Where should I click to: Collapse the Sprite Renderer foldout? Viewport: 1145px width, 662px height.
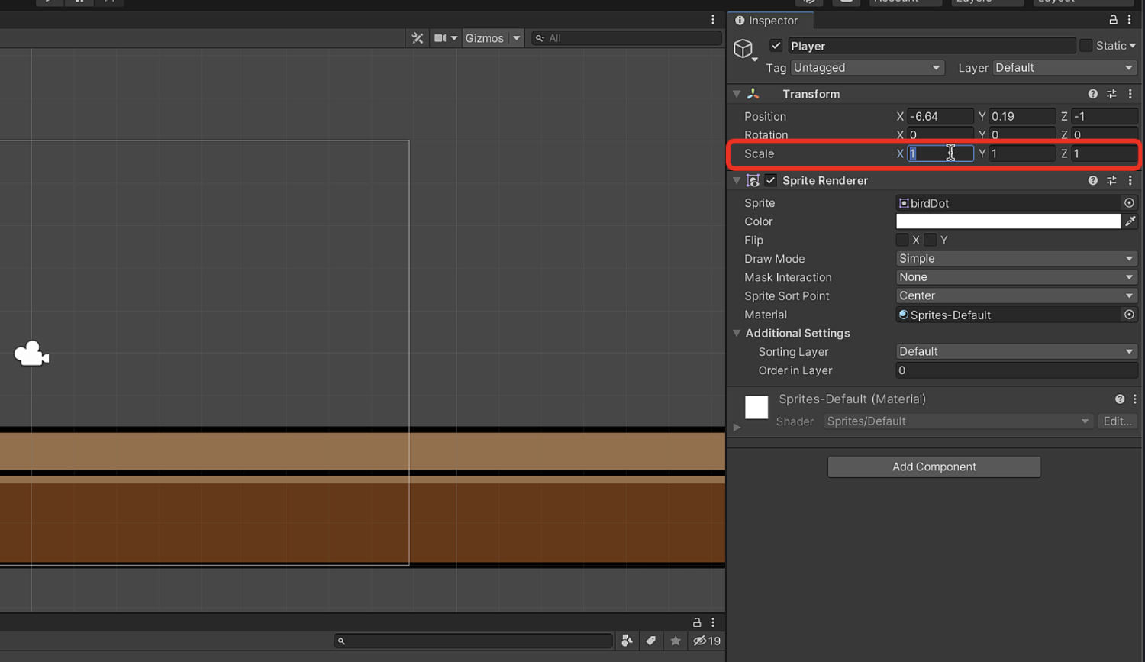(737, 180)
